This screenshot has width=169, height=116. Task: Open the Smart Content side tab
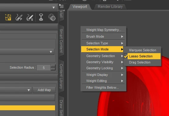pos(61,41)
